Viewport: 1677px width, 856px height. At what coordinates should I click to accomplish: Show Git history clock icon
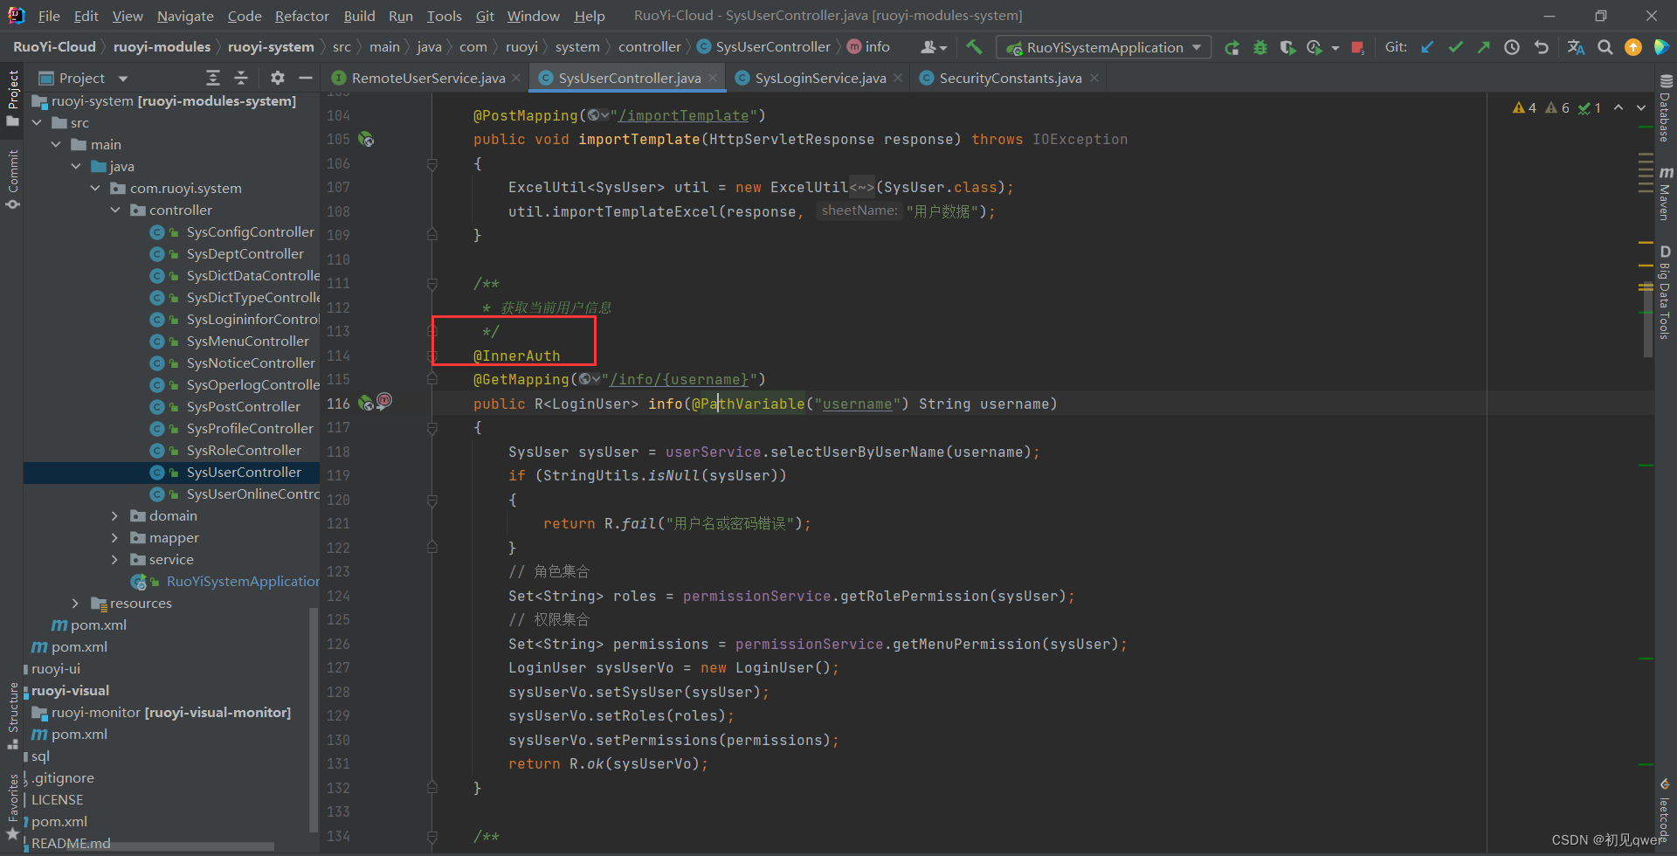[1512, 47]
